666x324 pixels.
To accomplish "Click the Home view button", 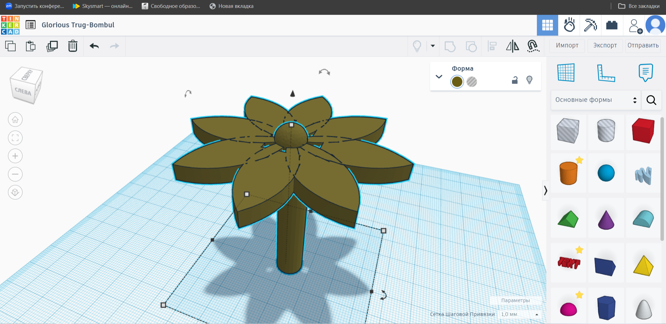I will 15,120.
